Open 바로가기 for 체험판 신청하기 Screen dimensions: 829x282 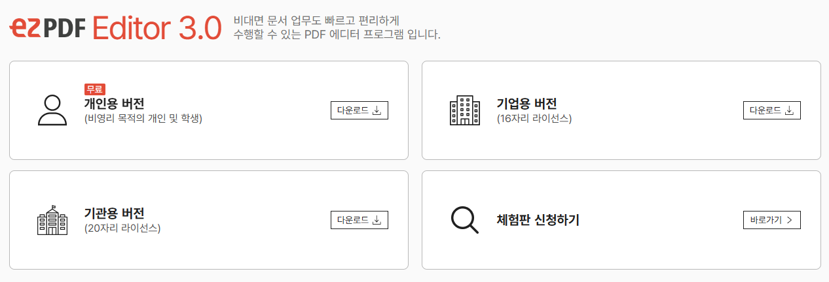772,221
